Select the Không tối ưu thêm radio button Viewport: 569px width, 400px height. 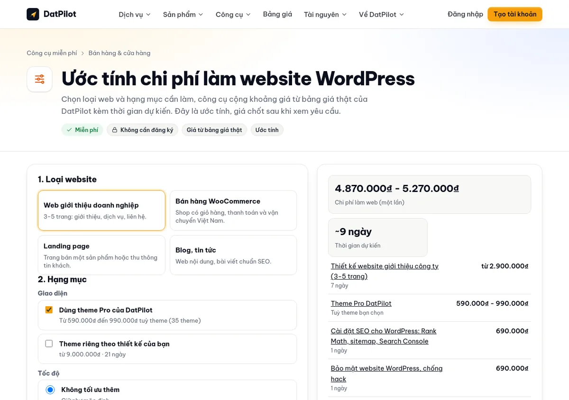50,390
